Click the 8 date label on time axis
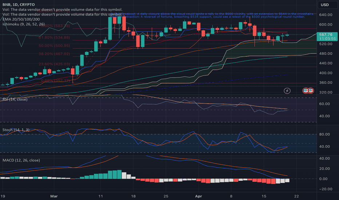Screen dimensions: 339x200 point(231,196)
